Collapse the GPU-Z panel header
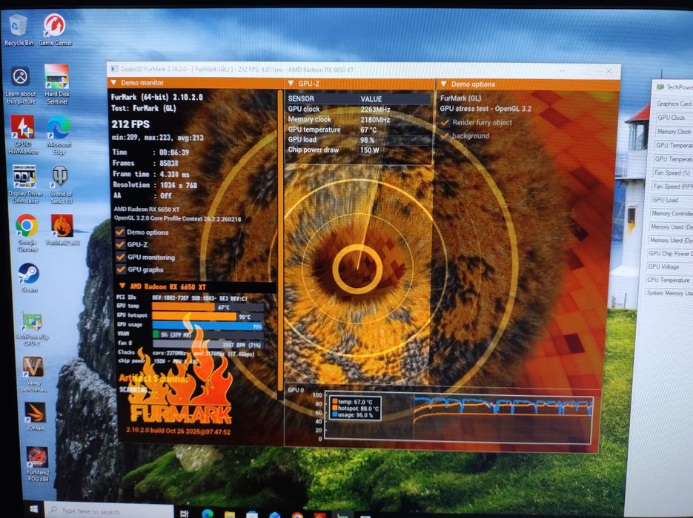The width and height of the screenshot is (693, 518). click(x=291, y=83)
